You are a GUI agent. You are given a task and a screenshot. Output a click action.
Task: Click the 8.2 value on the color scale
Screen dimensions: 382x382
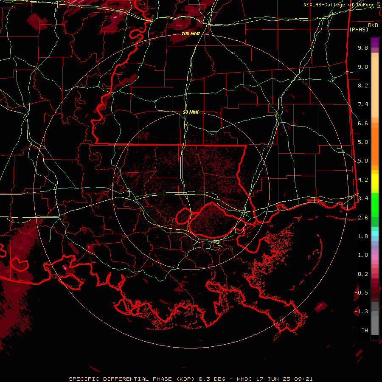tap(363, 85)
